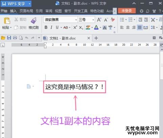The height and width of the screenshot is (138, 163).
Task: Decrease paragraph indent
Action: [140, 20]
